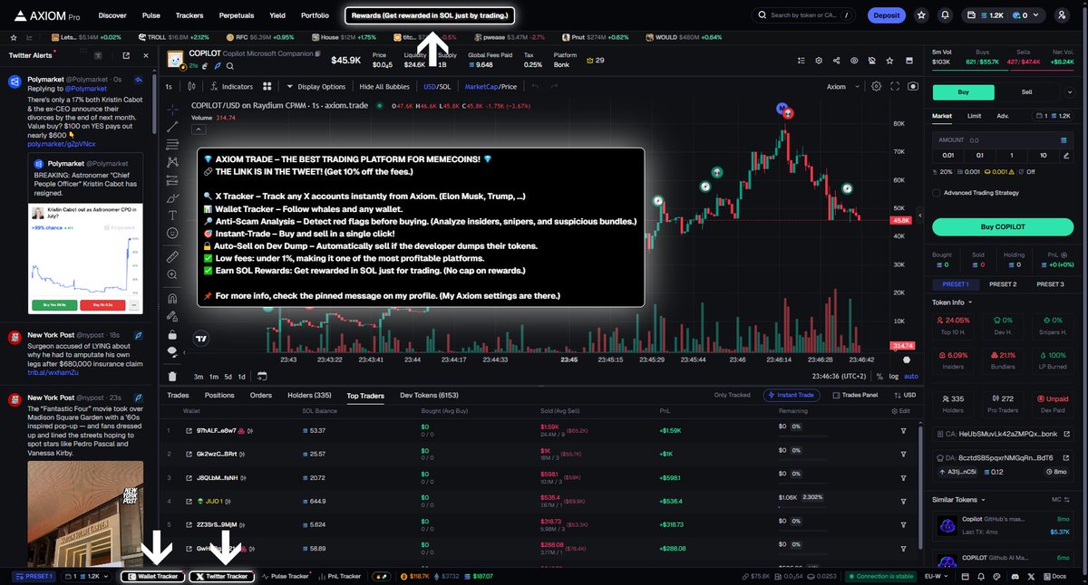
Task: Switch the MarketCap/Price toggle
Action: (x=491, y=87)
